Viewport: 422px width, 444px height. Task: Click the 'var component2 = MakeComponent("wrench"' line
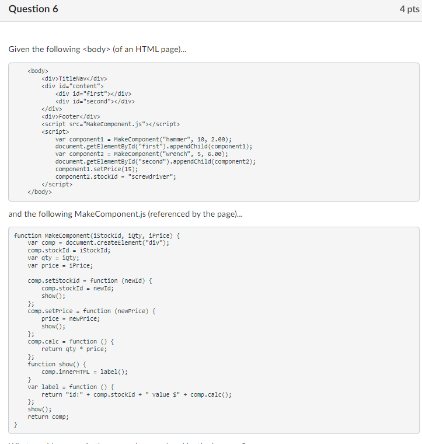[x=142, y=154]
